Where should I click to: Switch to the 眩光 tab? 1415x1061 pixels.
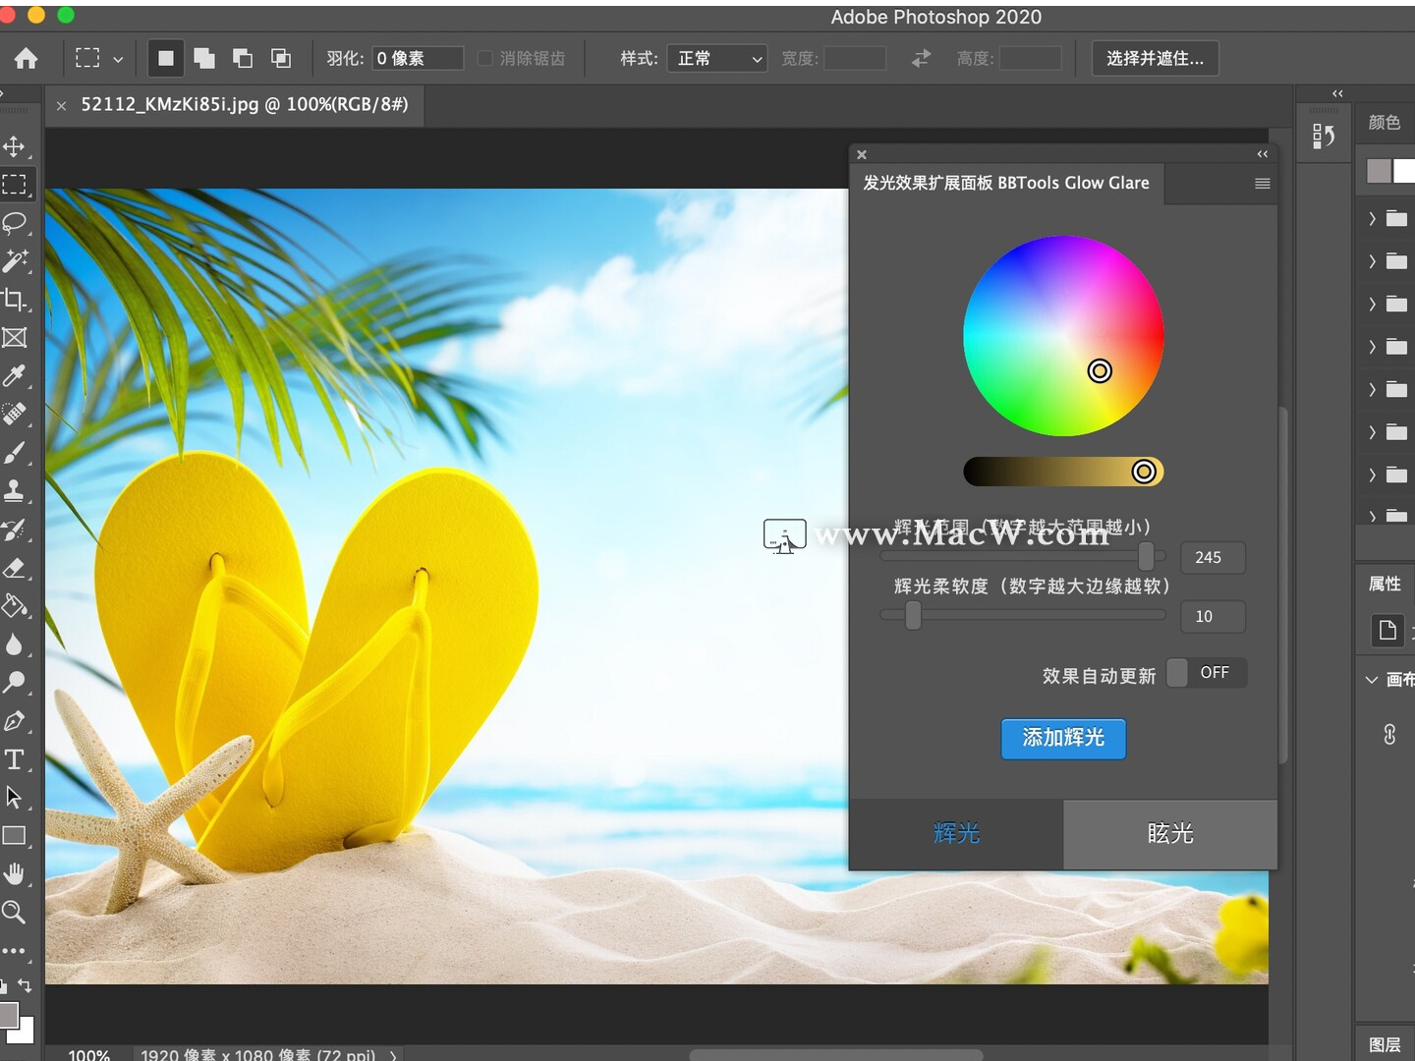(x=1169, y=834)
